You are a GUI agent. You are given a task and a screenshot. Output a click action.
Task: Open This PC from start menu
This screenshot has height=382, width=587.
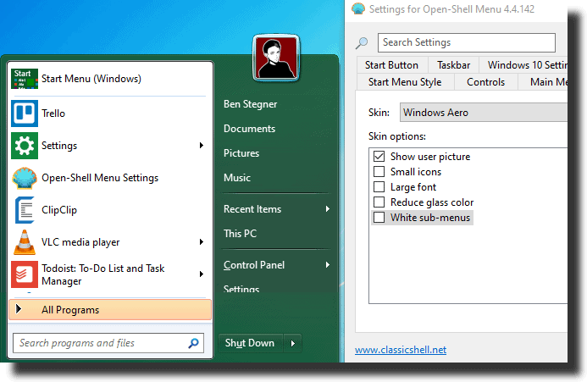coord(240,233)
